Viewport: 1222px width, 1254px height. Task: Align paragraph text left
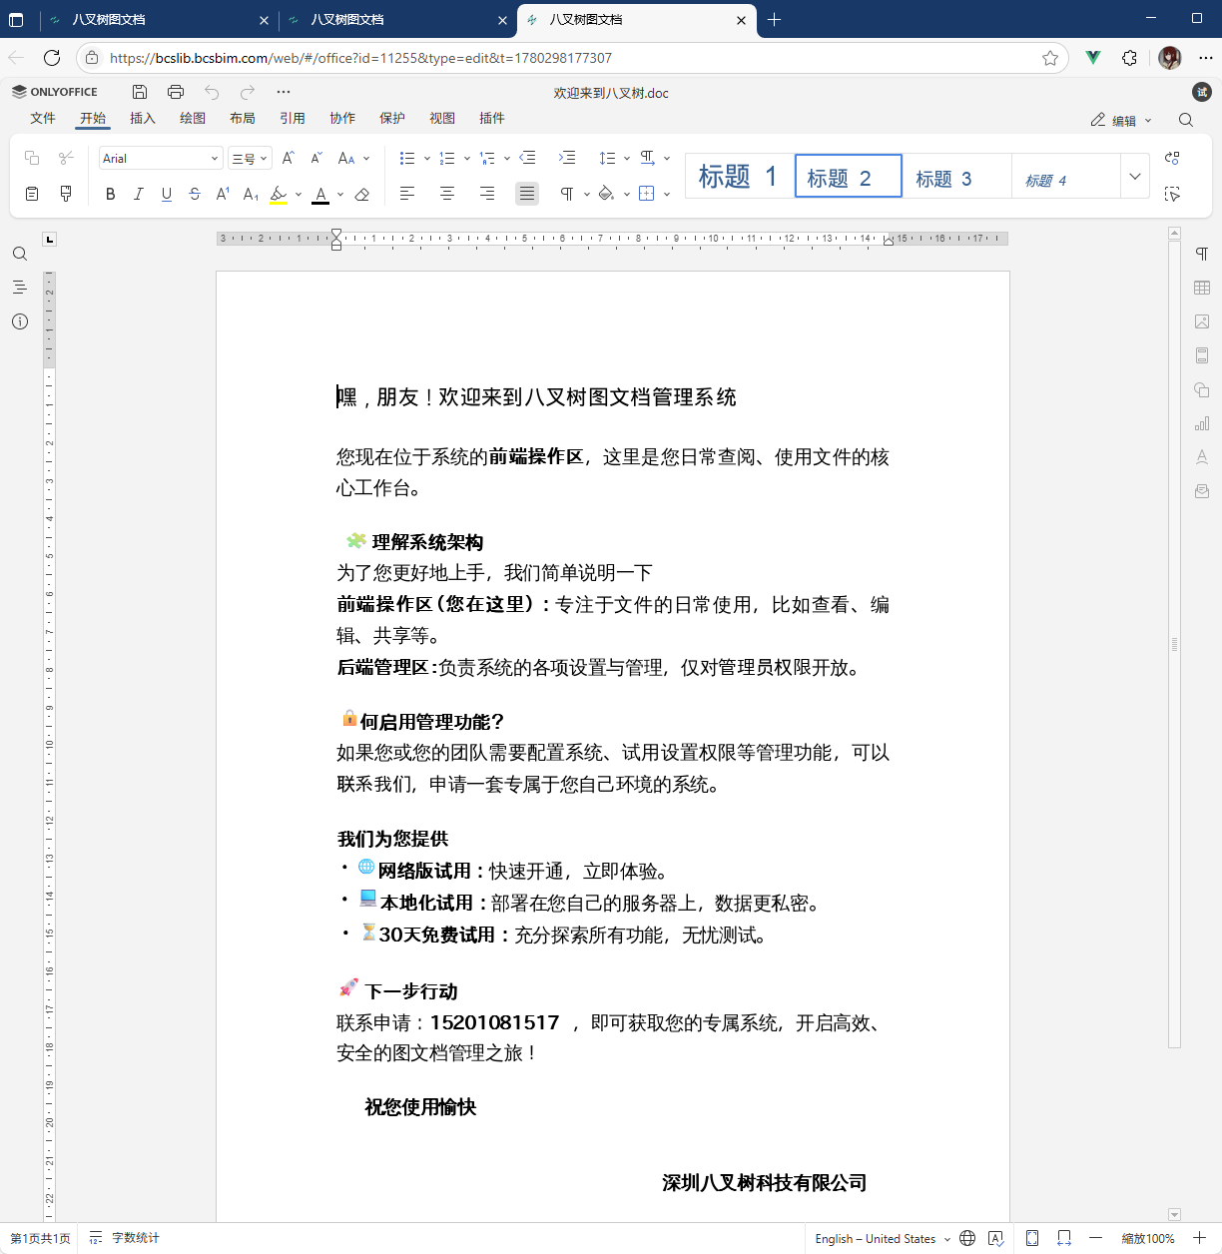tap(407, 194)
